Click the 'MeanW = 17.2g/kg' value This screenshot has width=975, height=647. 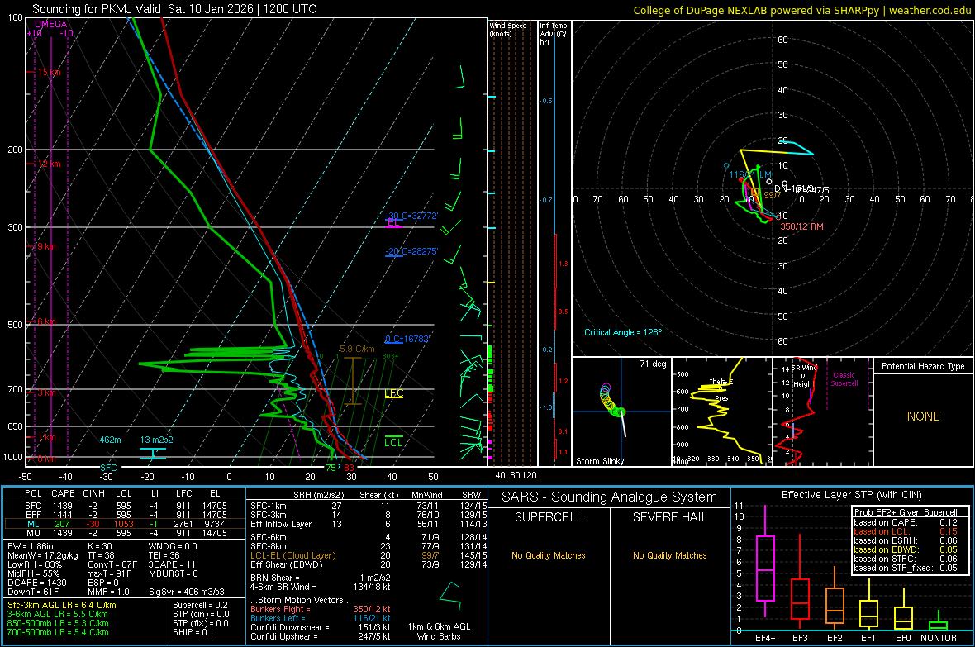(x=43, y=555)
